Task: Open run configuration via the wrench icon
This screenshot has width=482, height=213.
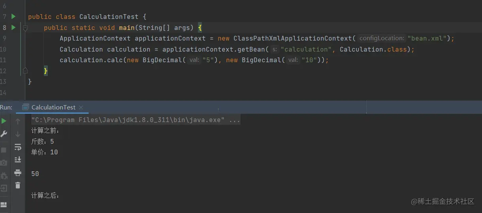Action: tap(4, 134)
